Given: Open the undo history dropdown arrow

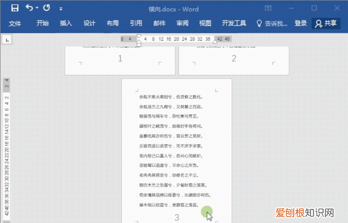Looking at the screenshot, I should 37,8.
